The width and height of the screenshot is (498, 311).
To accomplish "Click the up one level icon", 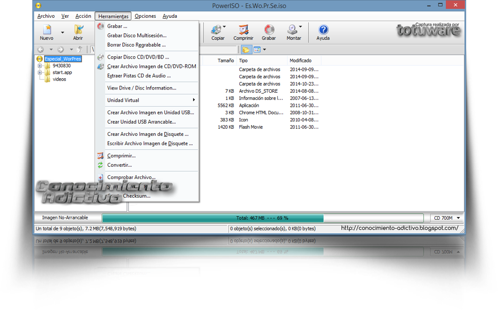I will click(80, 49).
